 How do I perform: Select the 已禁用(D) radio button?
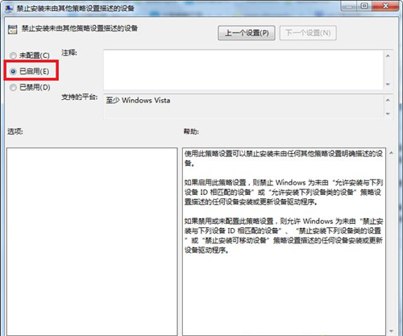point(13,88)
